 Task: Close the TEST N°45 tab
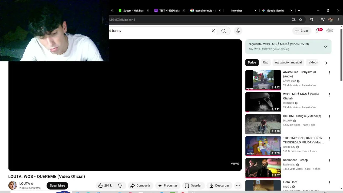[184, 10]
